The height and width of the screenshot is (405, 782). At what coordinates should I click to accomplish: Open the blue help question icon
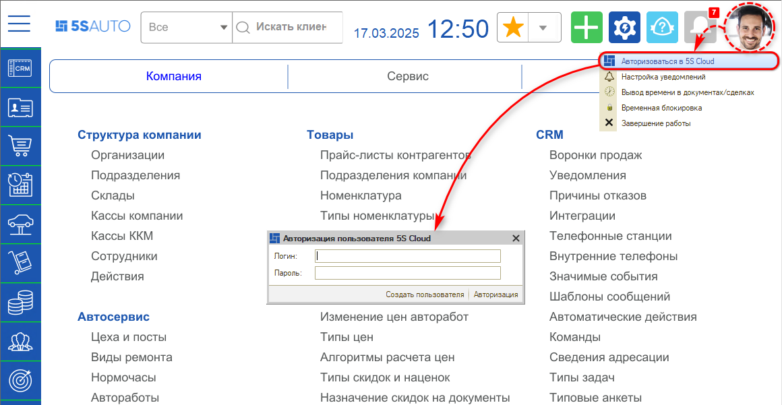(x=662, y=27)
